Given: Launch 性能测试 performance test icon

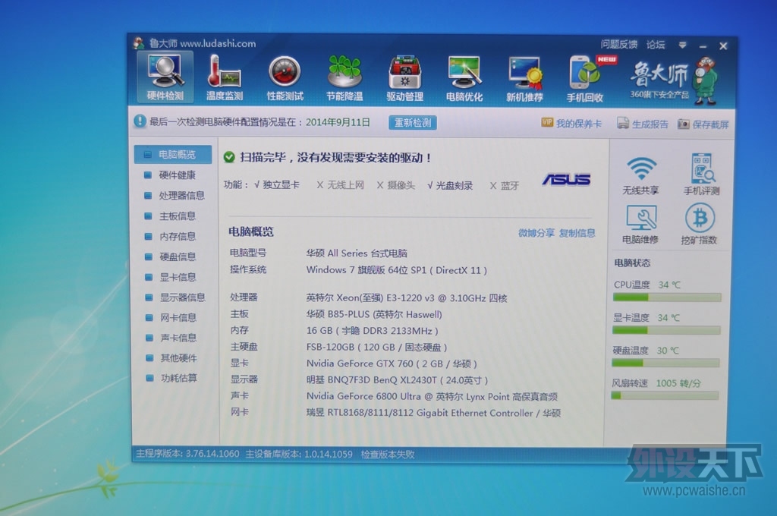Looking at the screenshot, I should click(x=285, y=78).
